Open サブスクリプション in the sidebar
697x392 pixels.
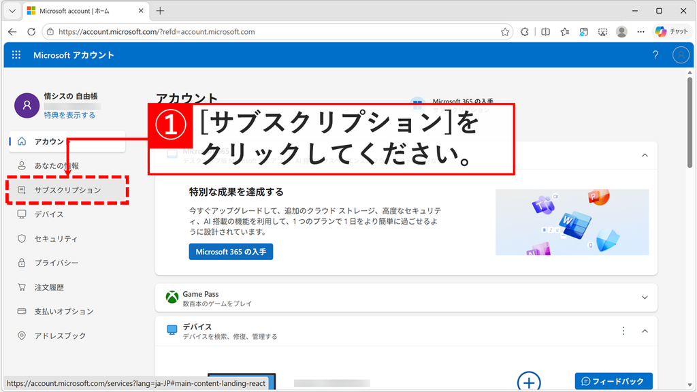tap(67, 190)
